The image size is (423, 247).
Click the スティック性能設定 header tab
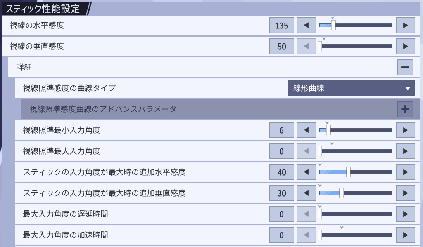pyautogui.click(x=43, y=8)
